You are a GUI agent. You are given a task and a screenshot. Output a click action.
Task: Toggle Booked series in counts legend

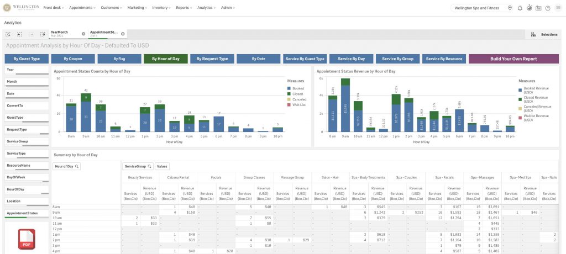tap(296, 88)
